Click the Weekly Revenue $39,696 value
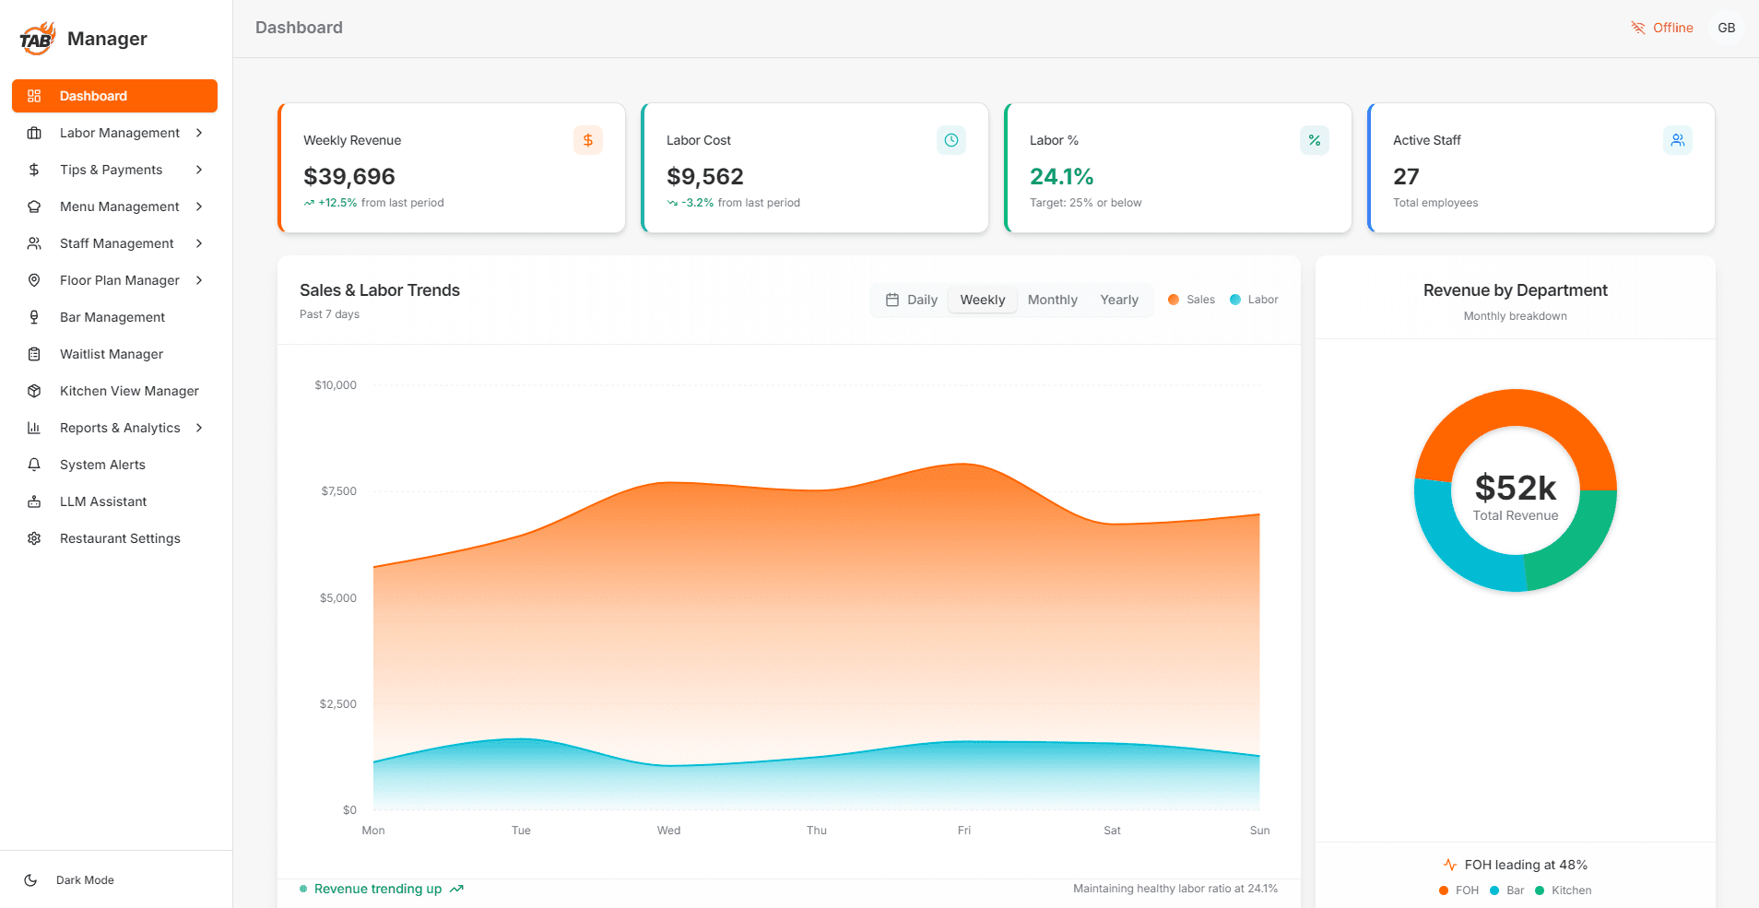 point(349,176)
